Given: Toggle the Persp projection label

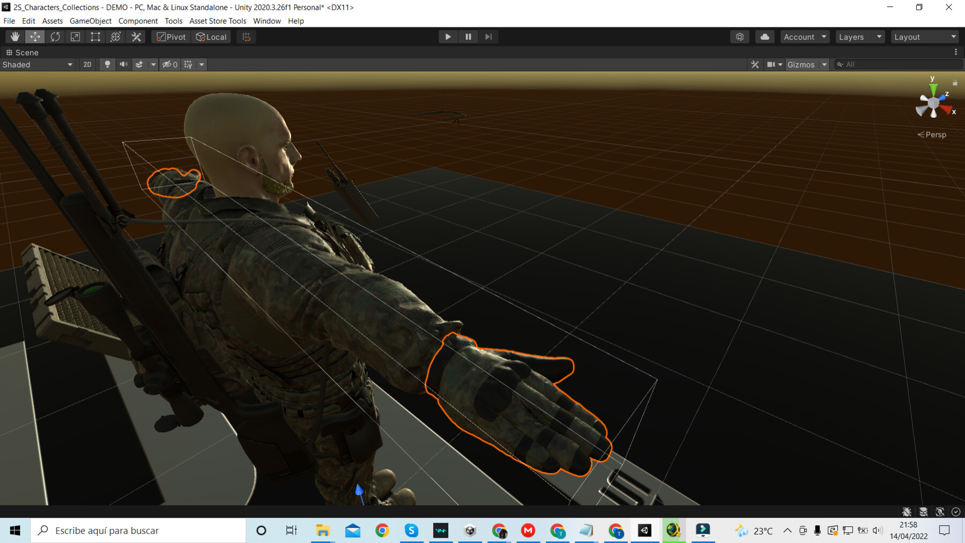Looking at the screenshot, I should [932, 135].
